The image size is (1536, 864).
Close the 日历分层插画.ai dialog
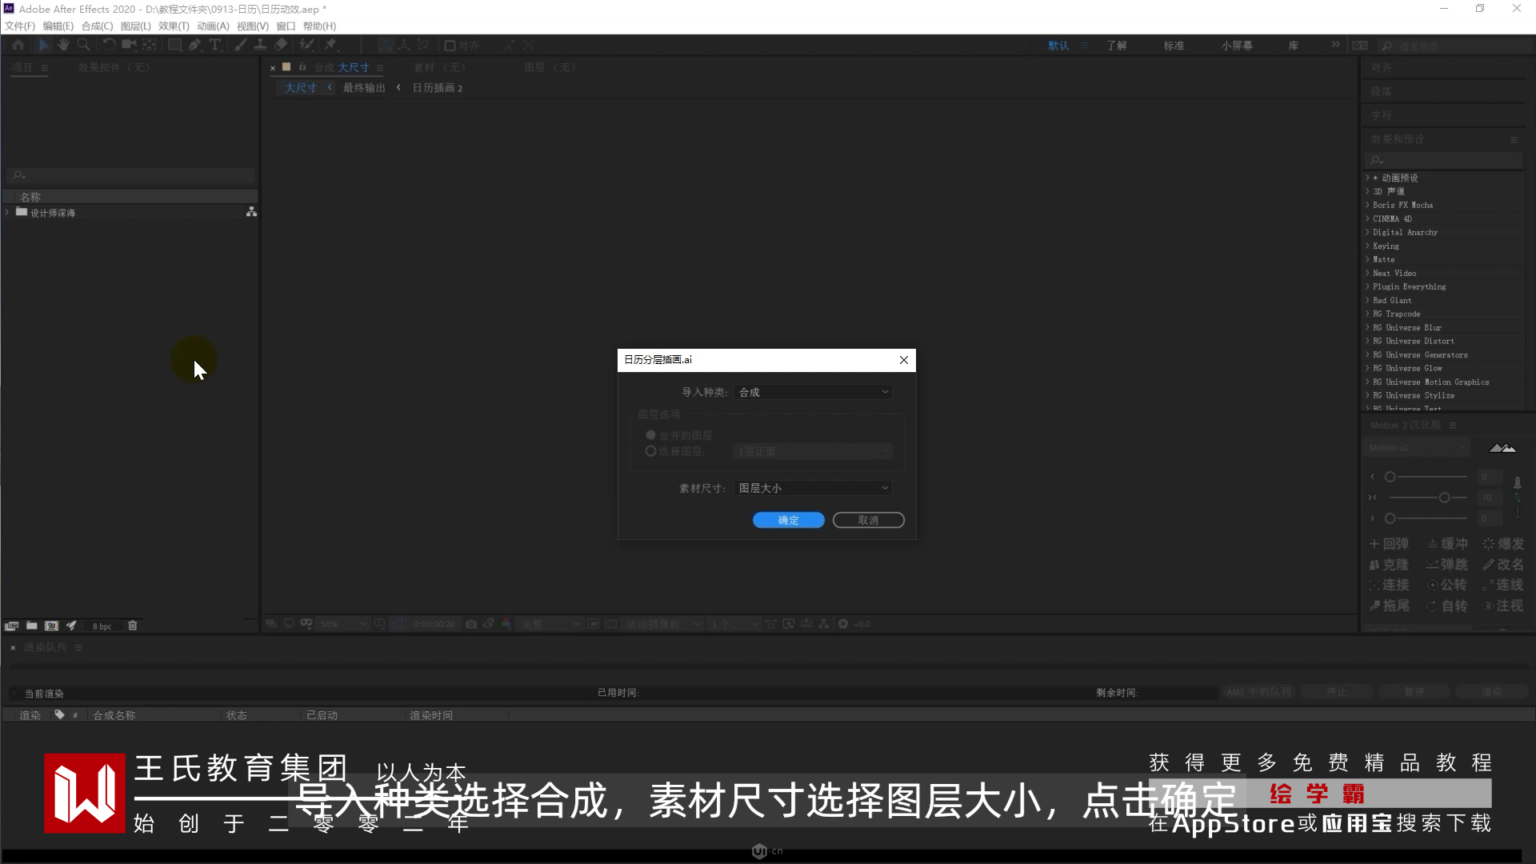click(x=904, y=360)
